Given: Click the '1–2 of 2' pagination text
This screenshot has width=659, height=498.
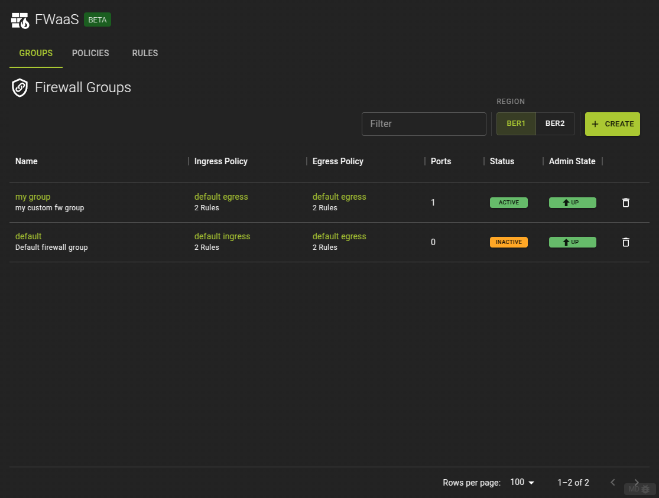Looking at the screenshot, I should 573,483.
